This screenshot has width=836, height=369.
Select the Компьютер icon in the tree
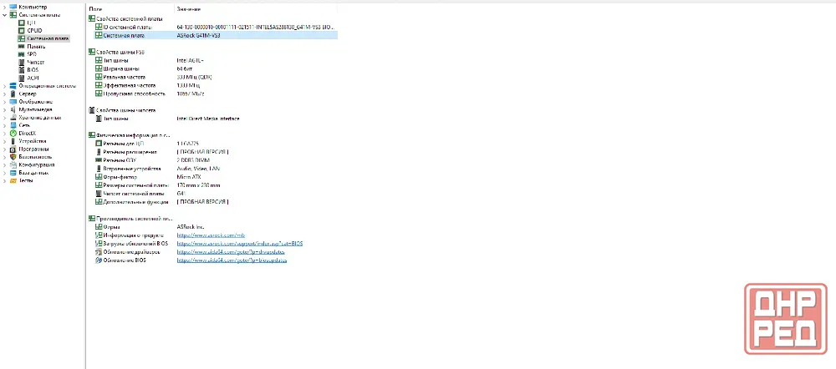click(13, 7)
